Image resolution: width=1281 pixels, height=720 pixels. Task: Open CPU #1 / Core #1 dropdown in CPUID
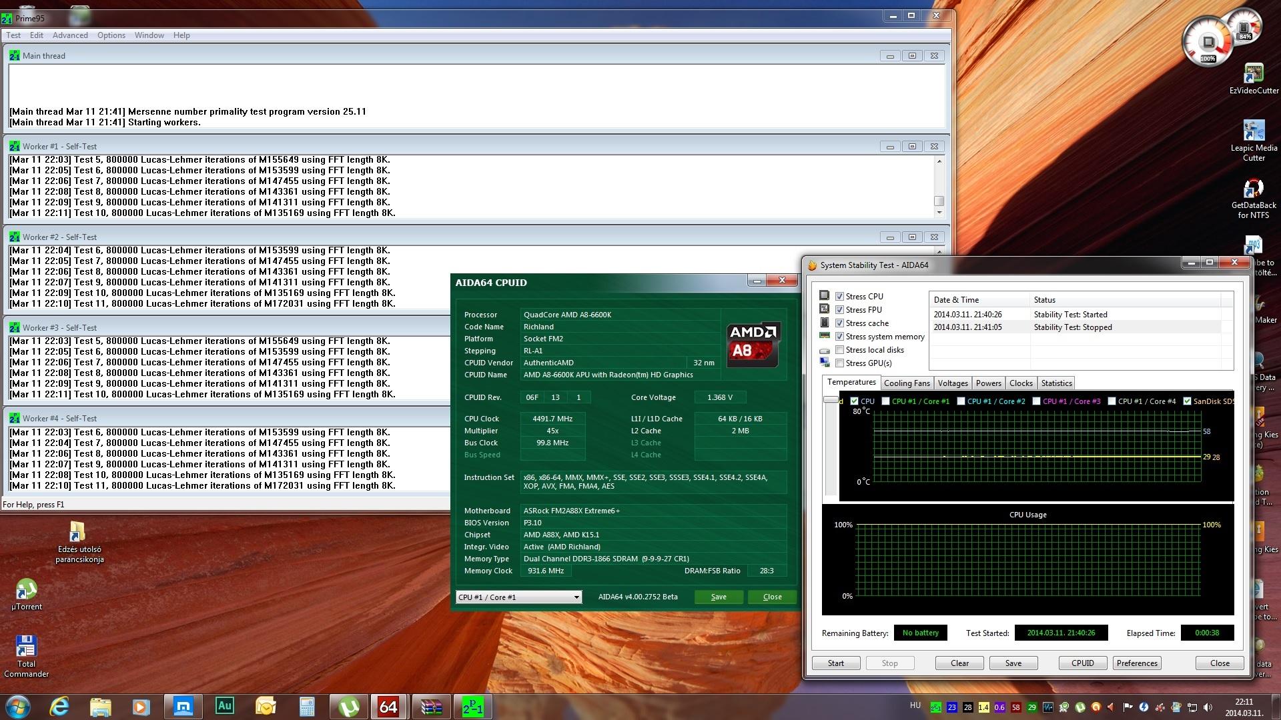pyautogui.click(x=519, y=597)
